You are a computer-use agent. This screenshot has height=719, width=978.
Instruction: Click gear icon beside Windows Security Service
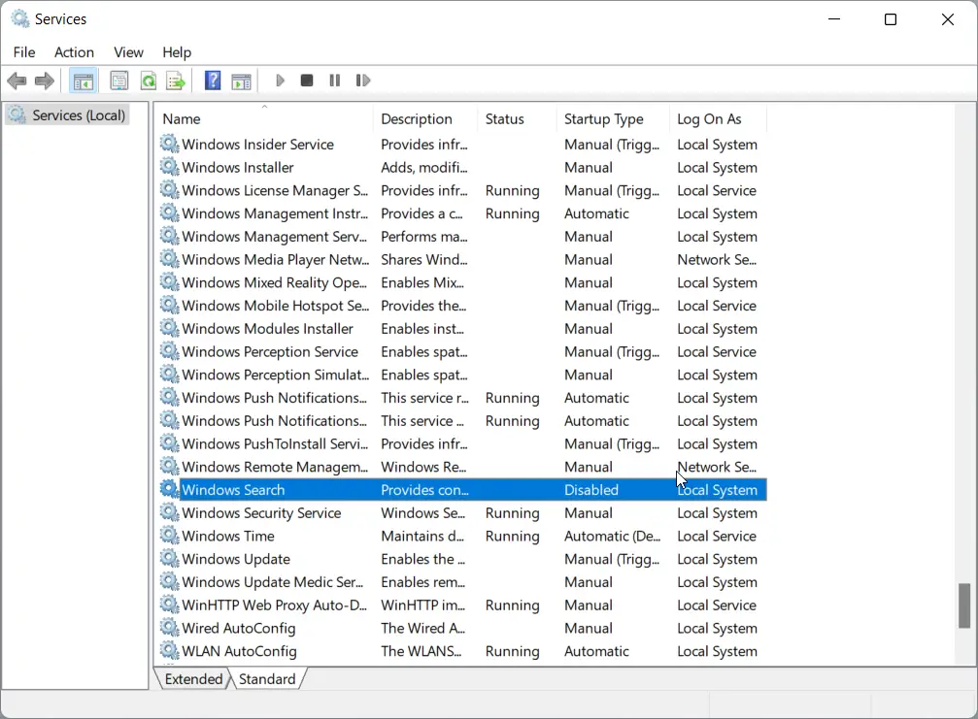169,512
